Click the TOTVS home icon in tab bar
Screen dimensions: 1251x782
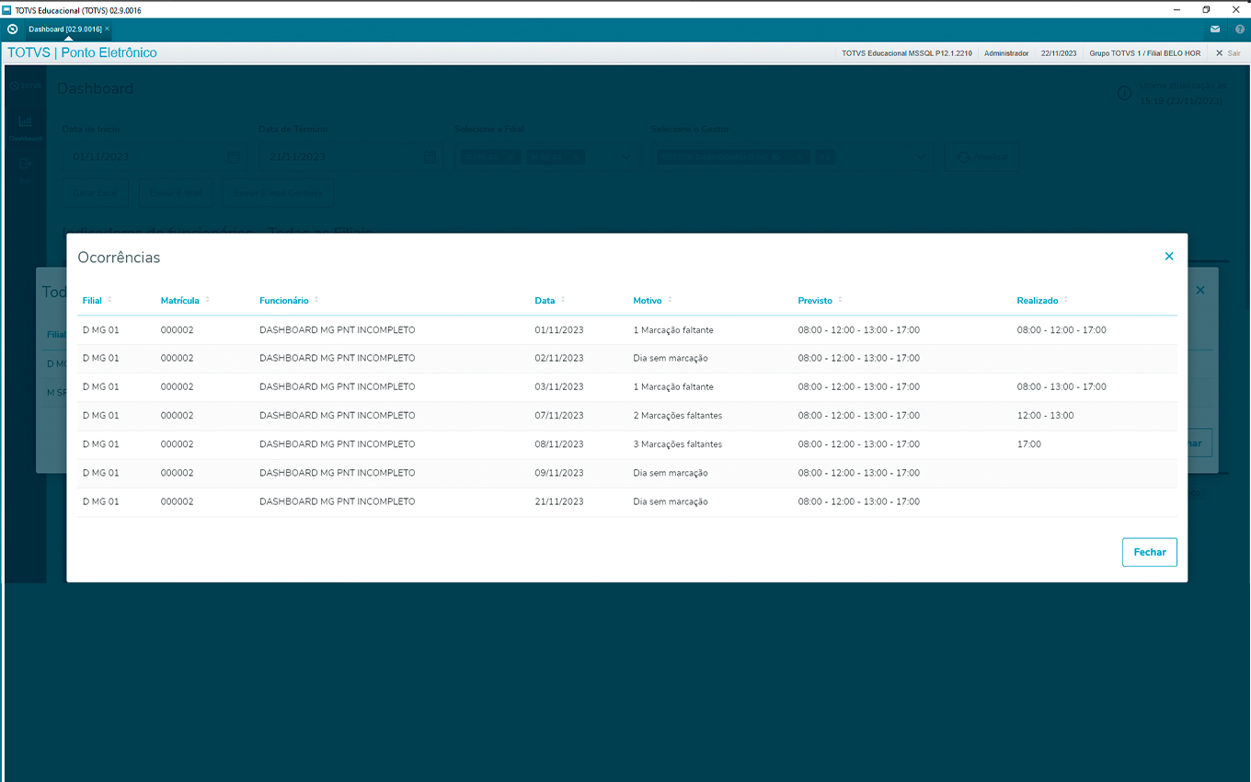13,29
